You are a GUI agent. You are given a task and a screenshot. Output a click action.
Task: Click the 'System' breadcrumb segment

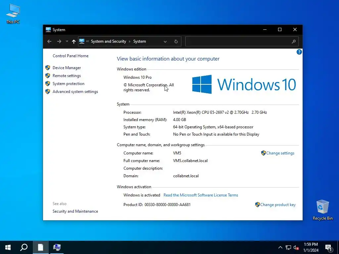click(139, 41)
